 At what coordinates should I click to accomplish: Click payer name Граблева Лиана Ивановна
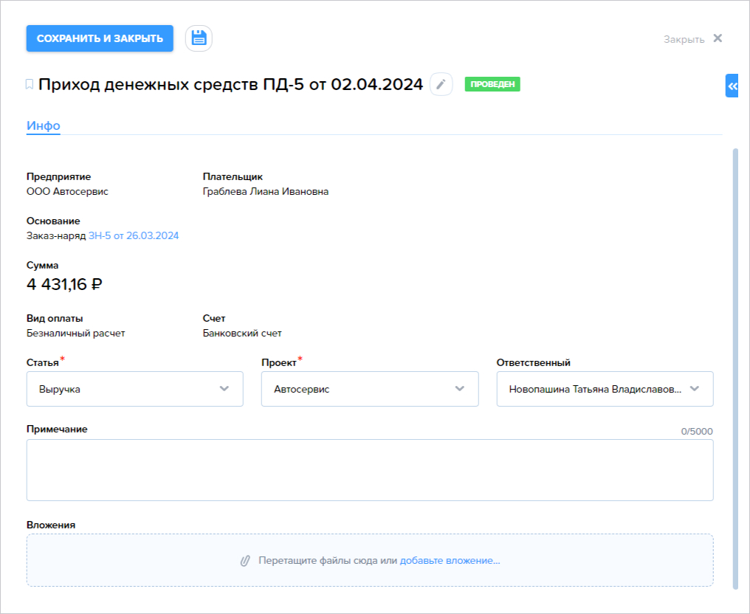tap(266, 192)
